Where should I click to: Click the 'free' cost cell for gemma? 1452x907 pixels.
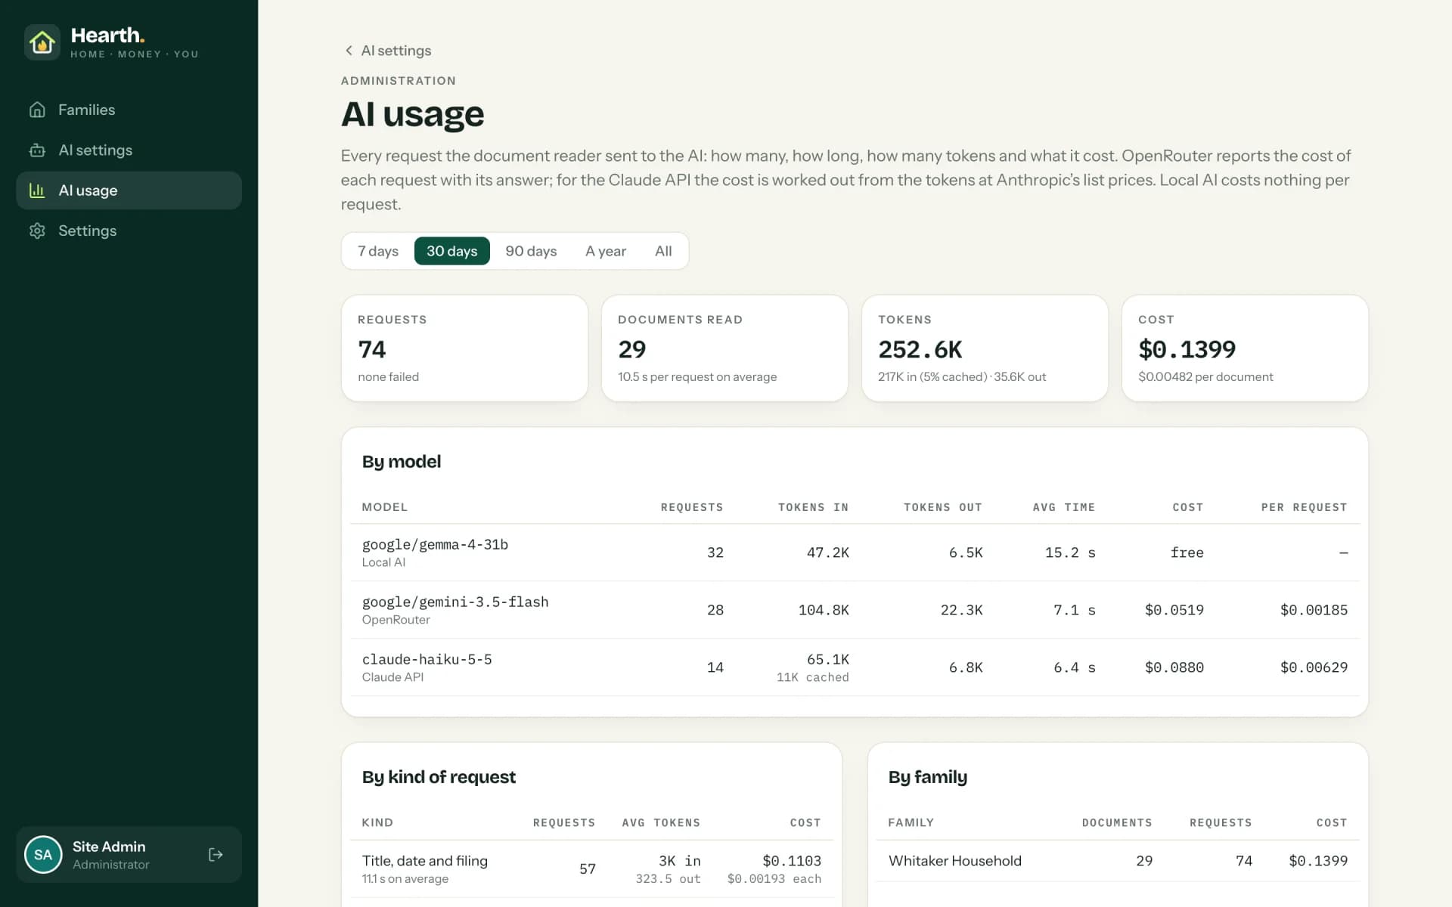(x=1187, y=553)
